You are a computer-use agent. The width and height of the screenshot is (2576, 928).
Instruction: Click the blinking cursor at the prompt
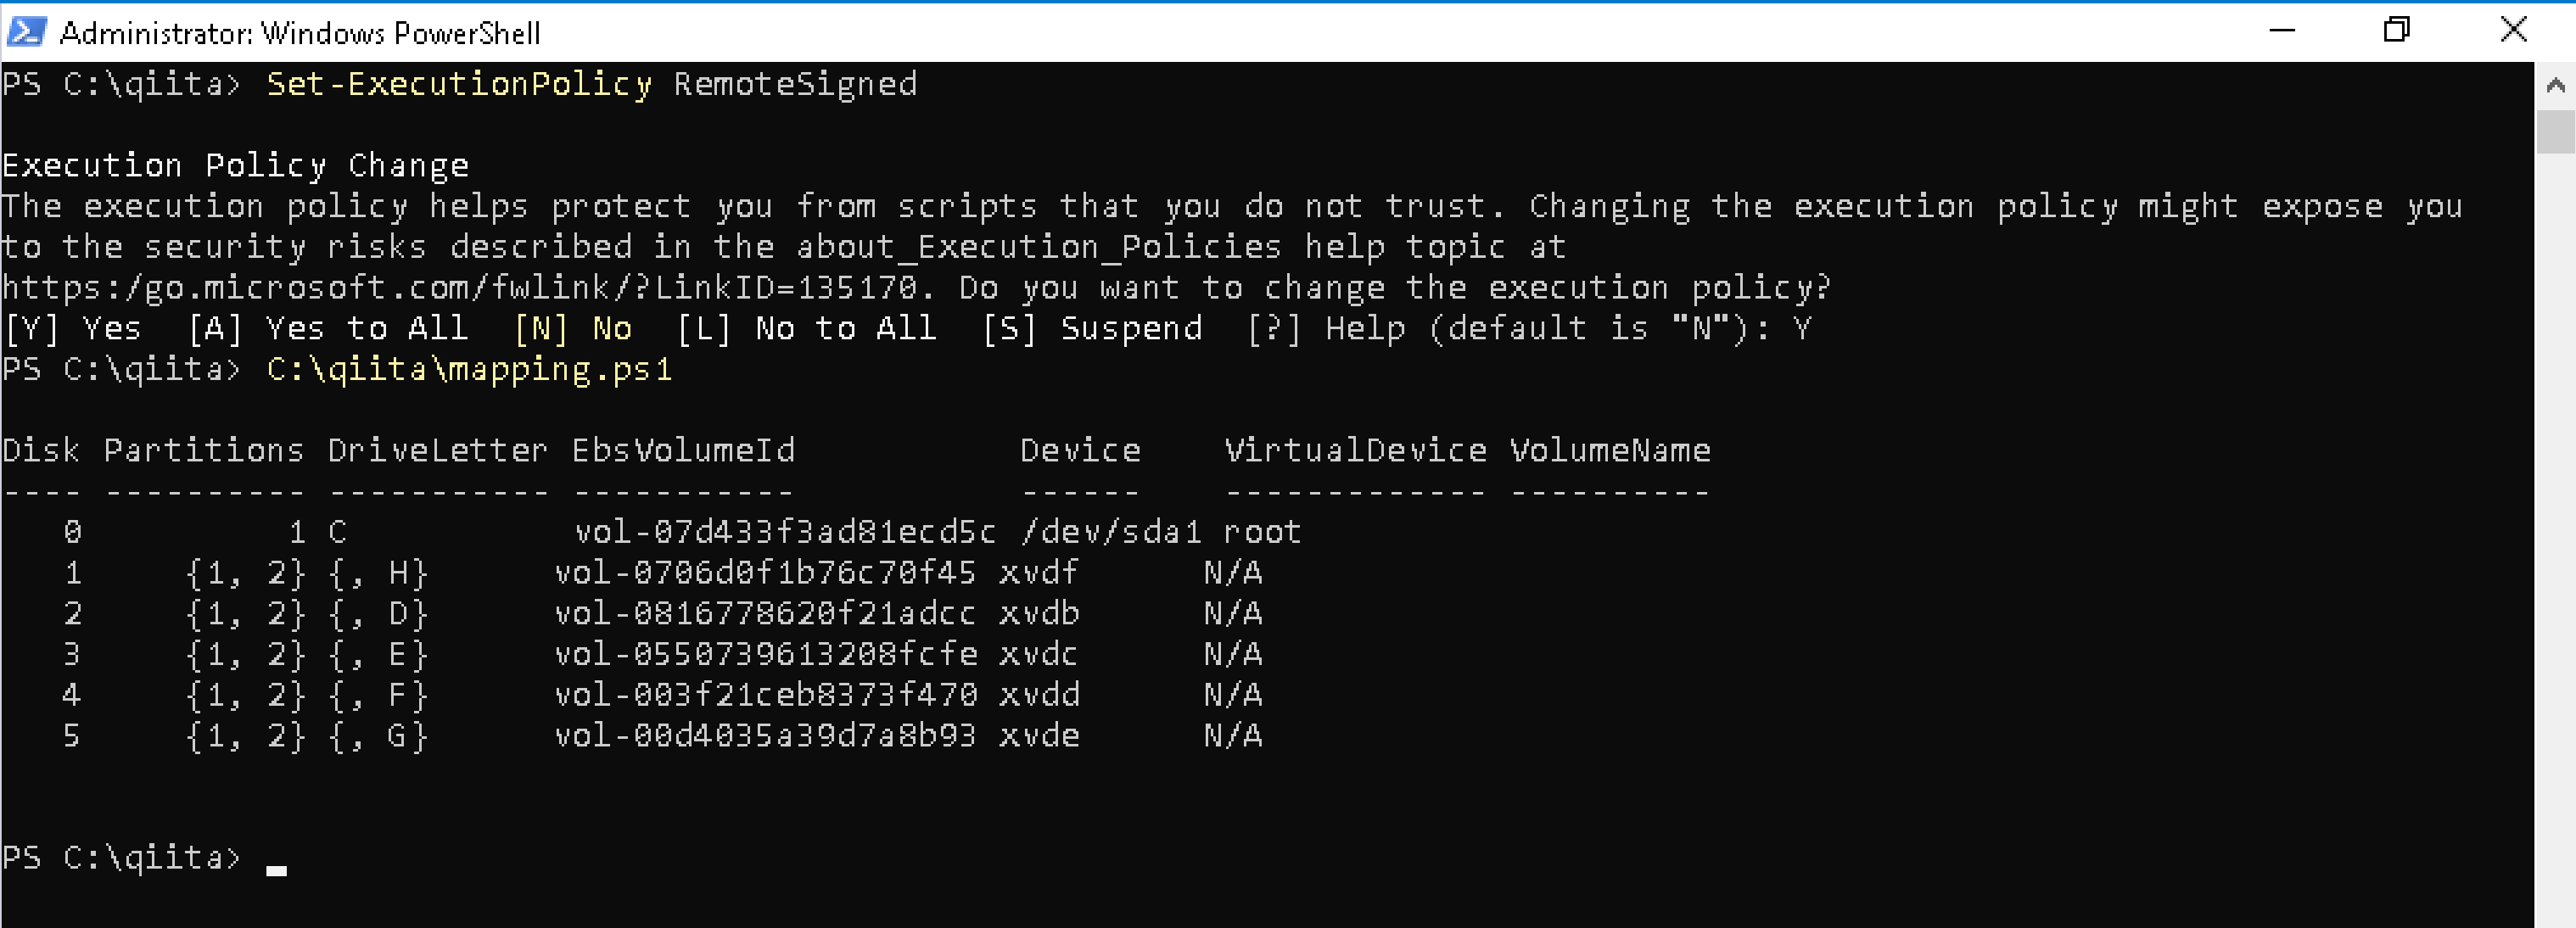(277, 868)
